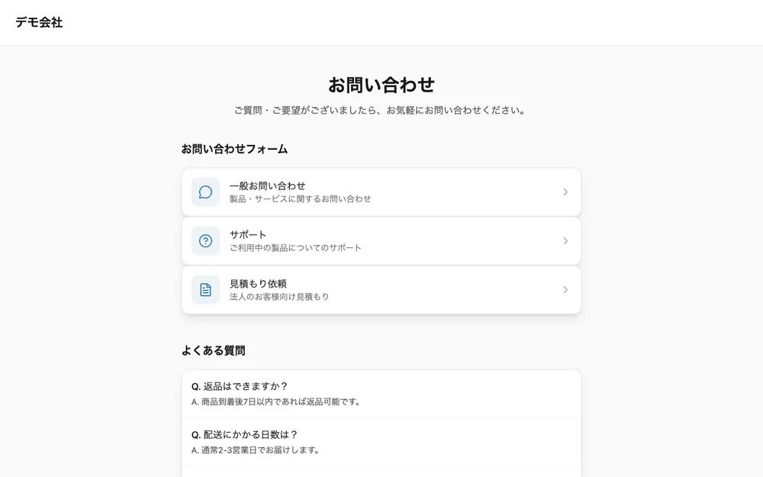This screenshot has width=763, height=477.
Task: Select the answer 通常2-3営業日でお届けします。
Action: click(x=256, y=450)
